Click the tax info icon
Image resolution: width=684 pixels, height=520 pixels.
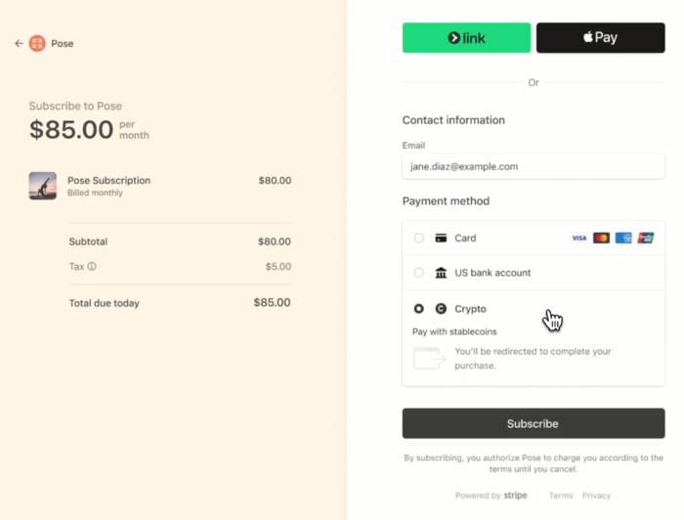[x=92, y=266]
